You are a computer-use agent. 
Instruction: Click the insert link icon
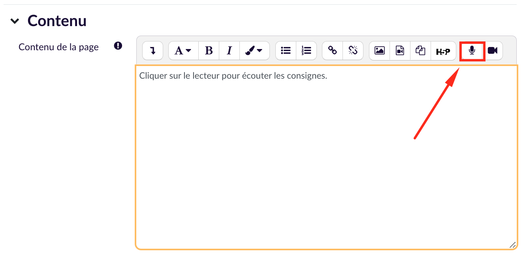333,51
